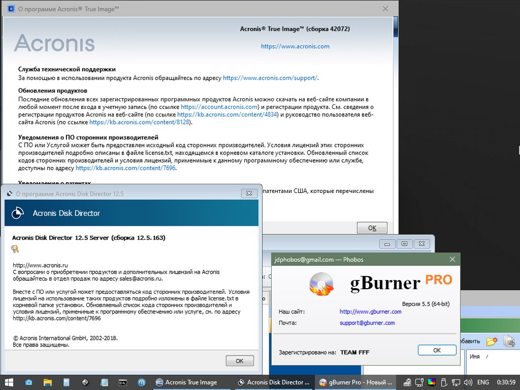Viewport: 520px width, 390px height.
Task: Close the Acronis Disk Director 12.5 about dialog
Action: 249,193
